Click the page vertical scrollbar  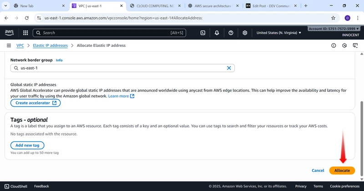pyautogui.click(x=361, y=139)
